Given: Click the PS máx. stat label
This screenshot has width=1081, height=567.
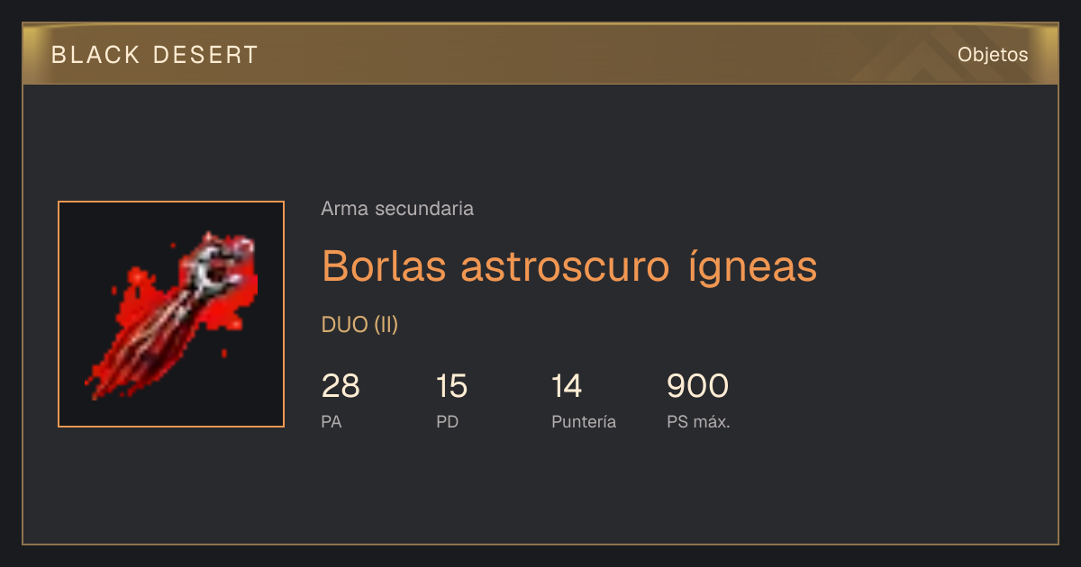Looking at the screenshot, I should pyautogui.click(x=698, y=421).
